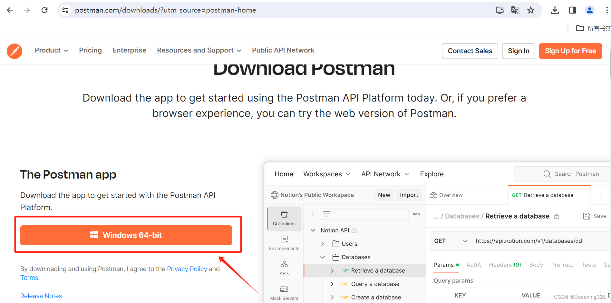Open the Release Notes link
Screen dimensions: 611x303
41,296
